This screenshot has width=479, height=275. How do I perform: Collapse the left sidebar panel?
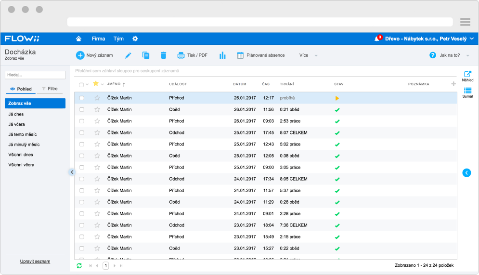click(x=72, y=172)
